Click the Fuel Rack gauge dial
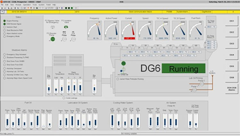Image resolution: width=240 pixels, height=136 pixels. [196, 30]
